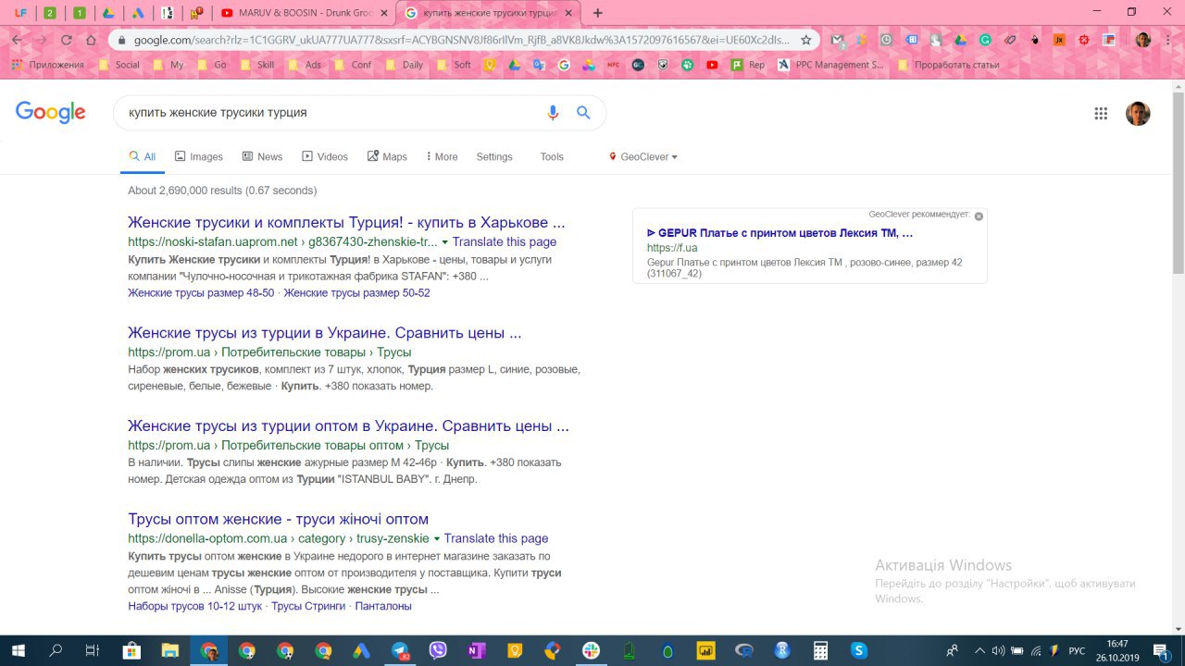
Task: Expand cached arrow for donella-optom result
Action: pyautogui.click(x=436, y=539)
